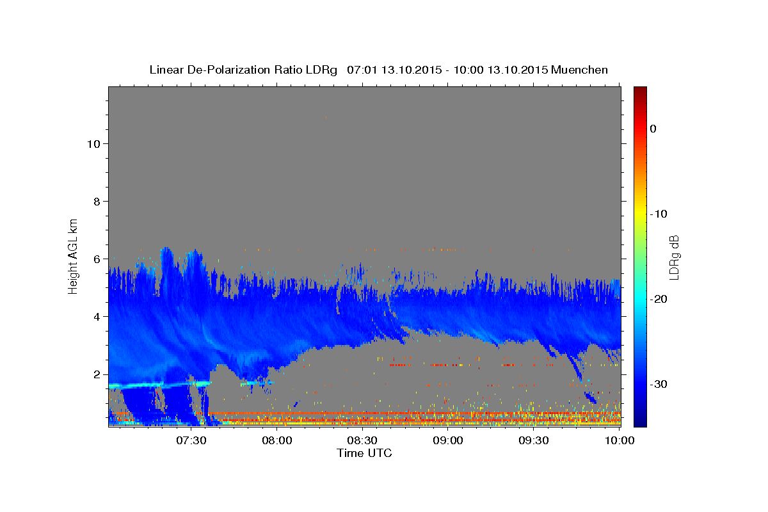Click the 07:30 time tick label

point(191,440)
